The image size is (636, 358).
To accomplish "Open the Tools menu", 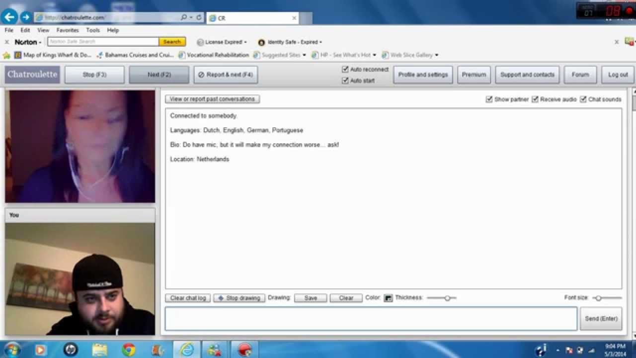I will (93, 30).
